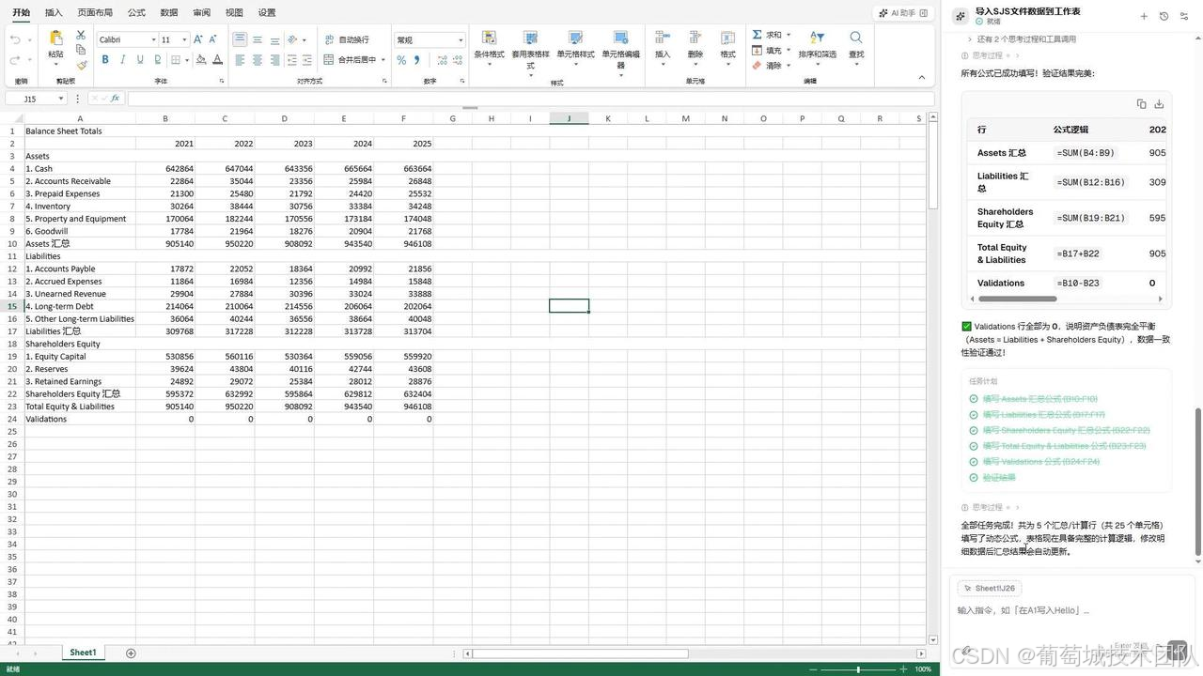This screenshot has width=1203, height=676.
Task: Click the decrease indent icon
Action: 292,59
